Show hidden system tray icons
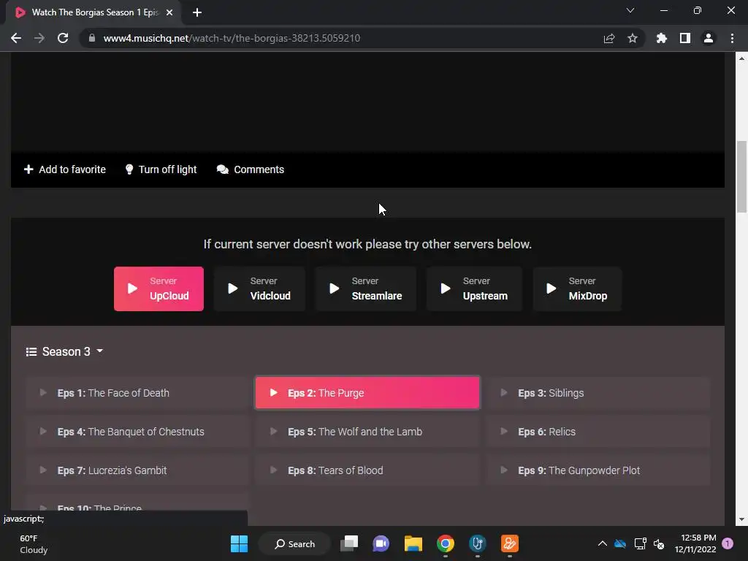748x561 pixels. coord(603,543)
